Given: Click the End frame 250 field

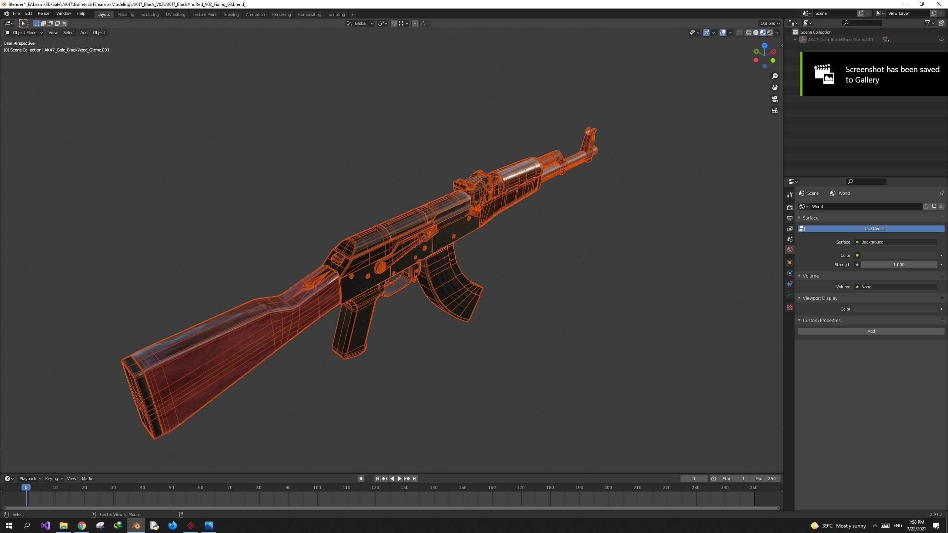Looking at the screenshot, I should 766,479.
